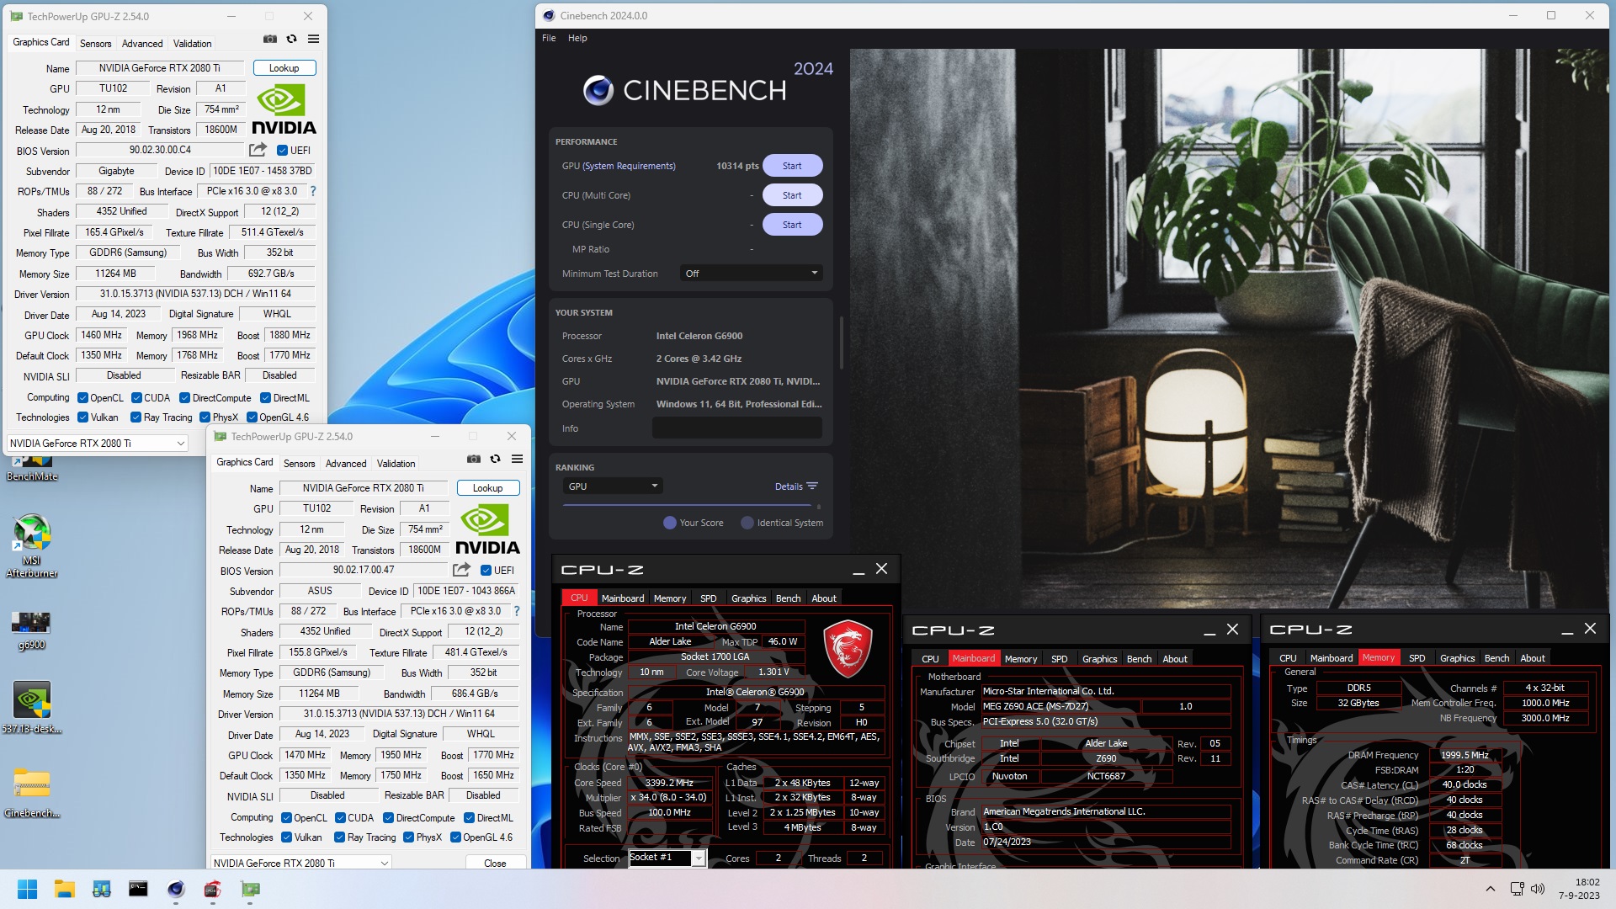Switch to Advanced tab in bottom GPU-Z window
Image resolution: width=1616 pixels, height=909 pixels.
tap(346, 464)
